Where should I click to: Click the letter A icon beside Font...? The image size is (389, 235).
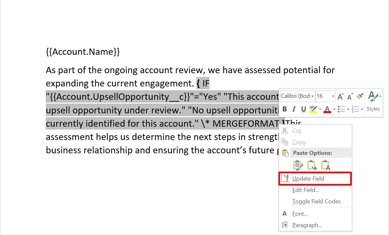point(285,214)
